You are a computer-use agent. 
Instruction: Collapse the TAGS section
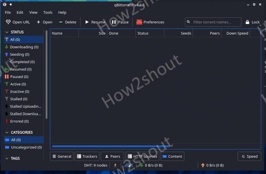7,158
